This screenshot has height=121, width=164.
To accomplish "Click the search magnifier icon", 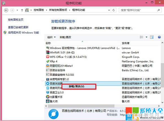I will (159, 10).
